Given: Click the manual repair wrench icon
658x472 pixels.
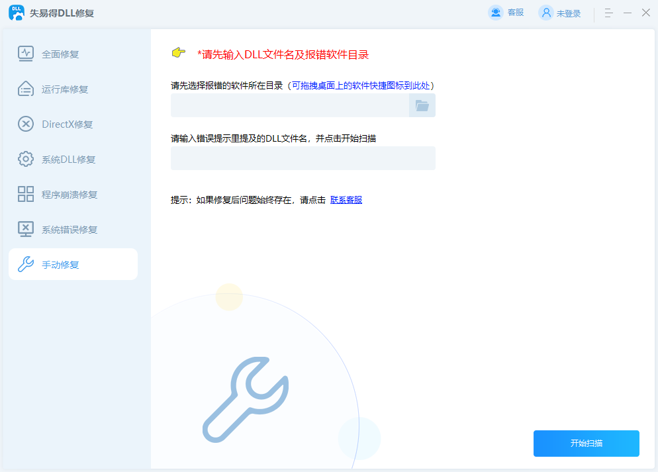Looking at the screenshot, I should point(25,264).
